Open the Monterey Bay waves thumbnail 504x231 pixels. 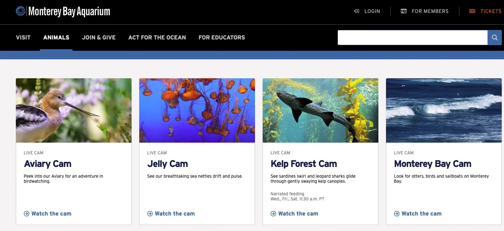pos(444,110)
